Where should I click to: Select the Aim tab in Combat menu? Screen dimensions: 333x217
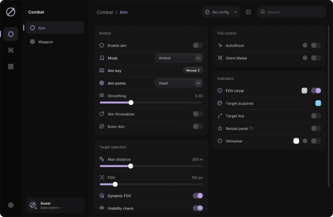55,28
